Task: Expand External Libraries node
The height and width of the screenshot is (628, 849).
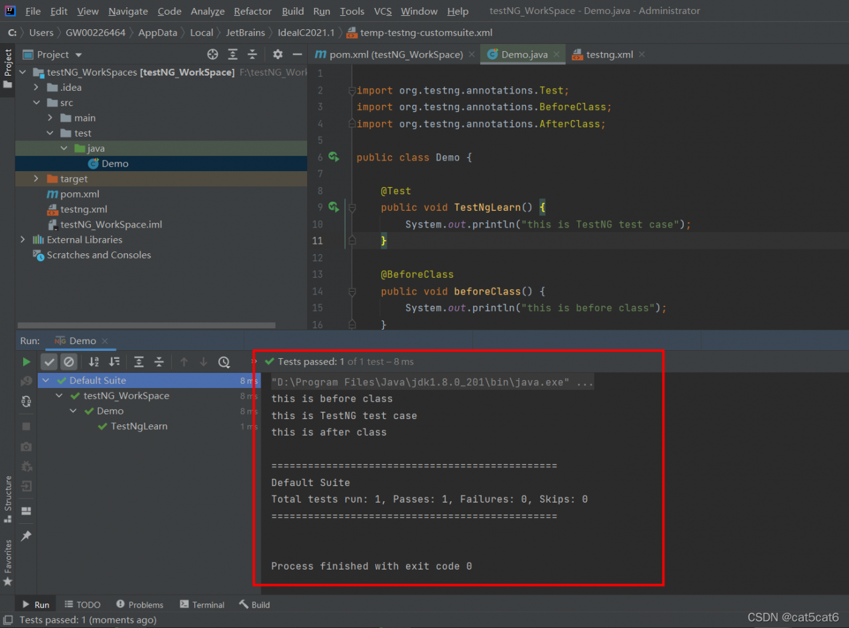Action: pyautogui.click(x=23, y=240)
